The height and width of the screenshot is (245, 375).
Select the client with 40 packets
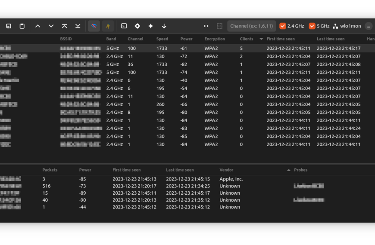pos(187,200)
